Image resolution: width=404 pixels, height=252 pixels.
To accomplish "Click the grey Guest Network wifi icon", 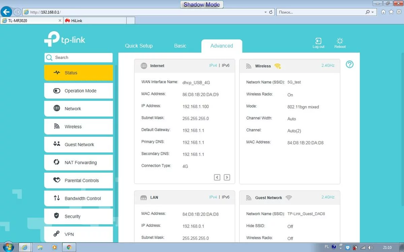I will tap(289, 198).
